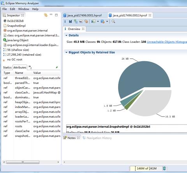
Task: Open the Window menu
Action: tap(23, 9)
